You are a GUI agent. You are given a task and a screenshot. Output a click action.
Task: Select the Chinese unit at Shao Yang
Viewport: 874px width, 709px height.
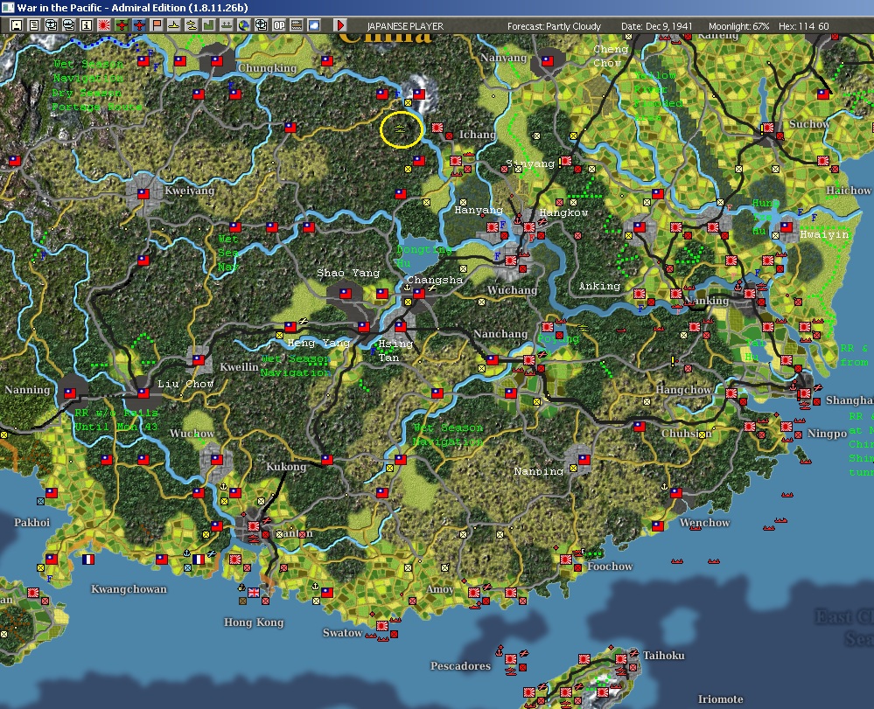pyautogui.click(x=346, y=294)
